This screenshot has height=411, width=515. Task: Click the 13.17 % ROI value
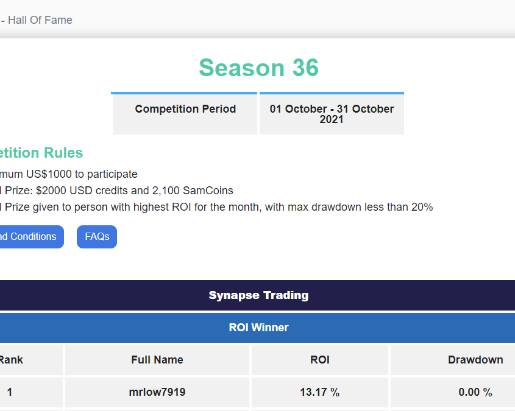[x=320, y=393]
